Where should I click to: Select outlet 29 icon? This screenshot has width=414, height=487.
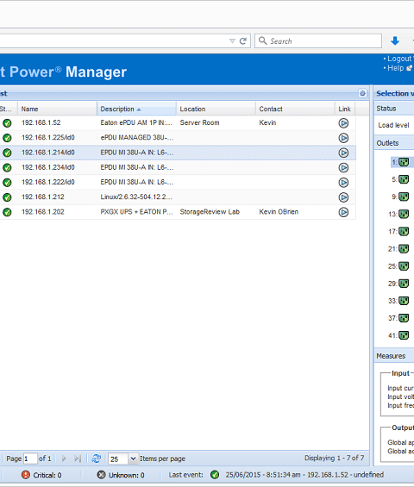click(x=404, y=284)
